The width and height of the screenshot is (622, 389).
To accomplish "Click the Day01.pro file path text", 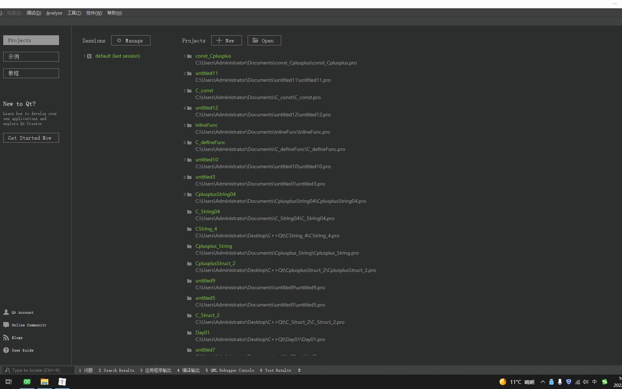I will tap(260, 339).
